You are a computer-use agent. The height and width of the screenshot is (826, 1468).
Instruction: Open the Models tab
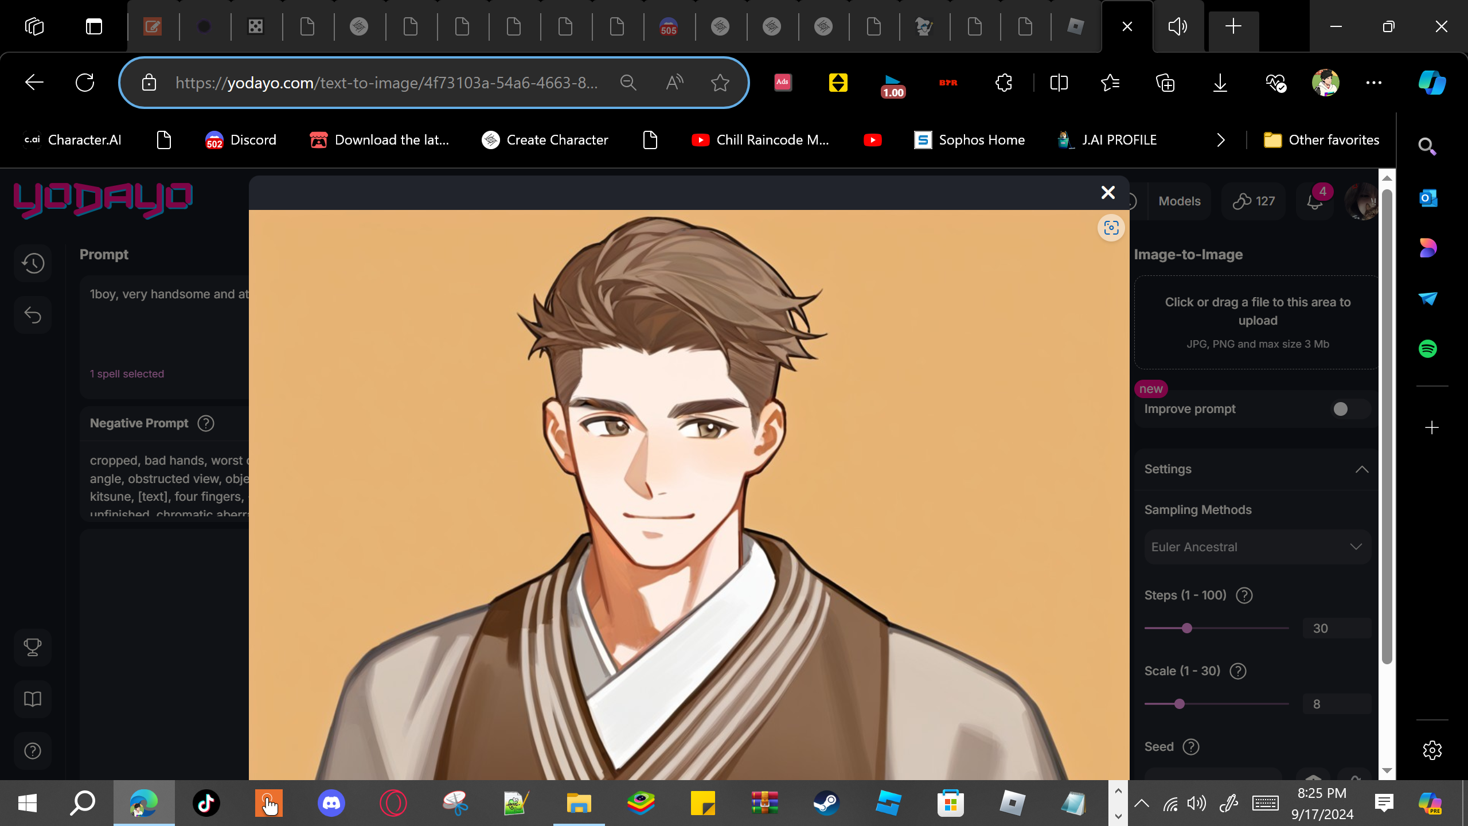pyautogui.click(x=1179, y=201)
